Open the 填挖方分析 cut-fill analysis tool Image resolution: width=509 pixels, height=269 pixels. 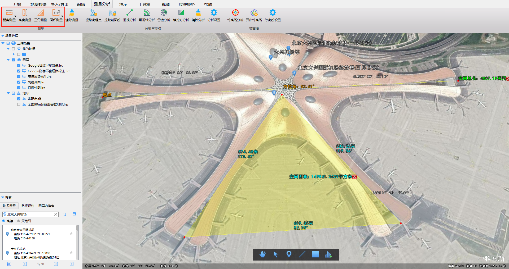(181, 15)
